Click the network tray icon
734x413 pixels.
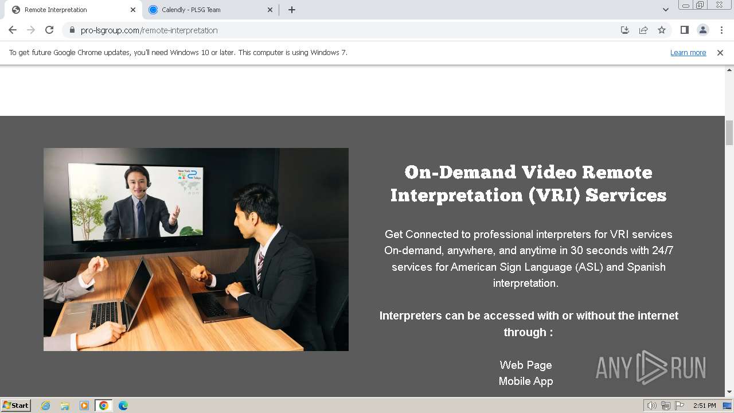click(x=666, y=406)
